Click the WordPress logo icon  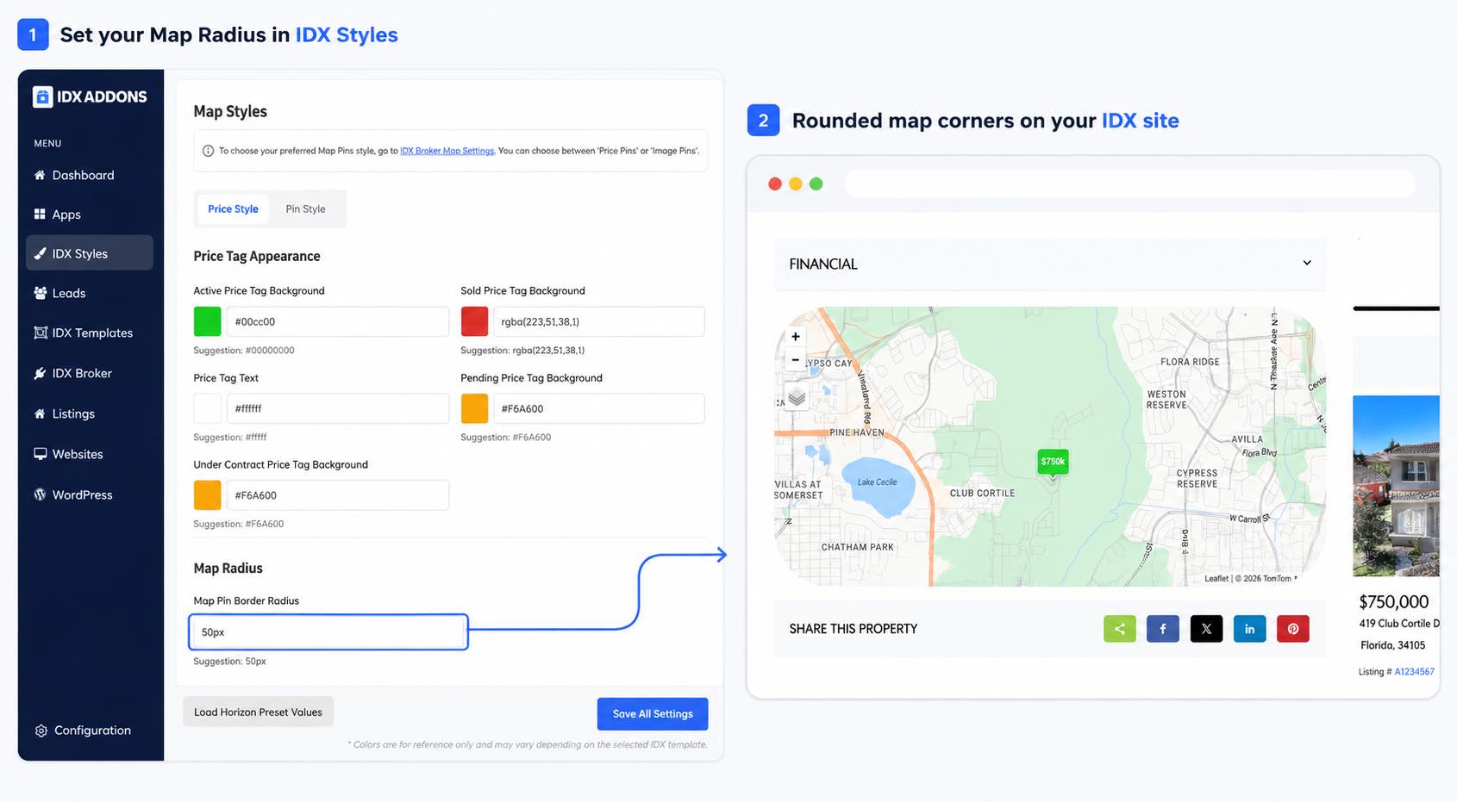click(x=40, y=494)
